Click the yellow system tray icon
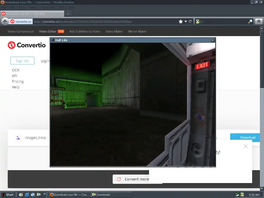 pos(242,194)
